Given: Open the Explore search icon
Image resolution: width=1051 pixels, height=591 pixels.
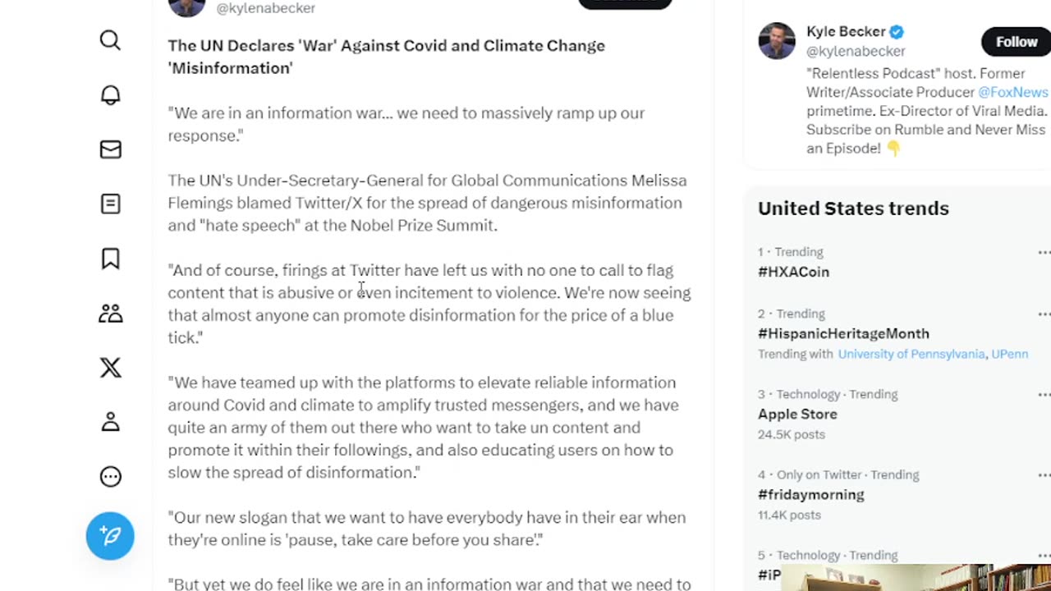Looking at the screenshot, I should click(110, 40).
